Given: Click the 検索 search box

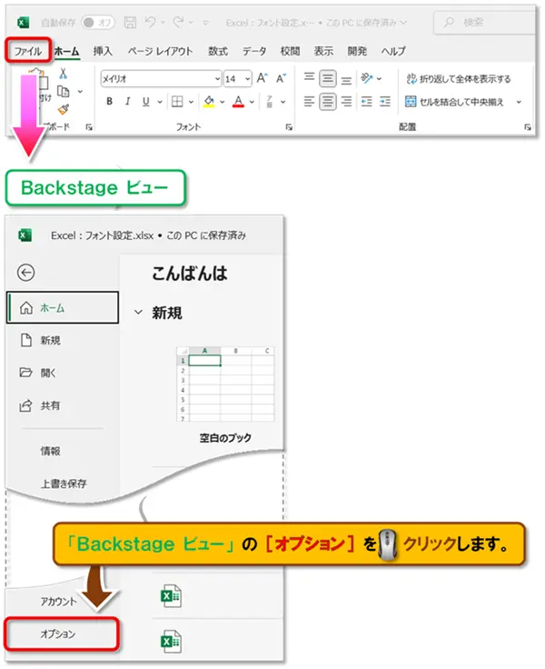Looking at the screenshot, I should [x=484, y=22].
